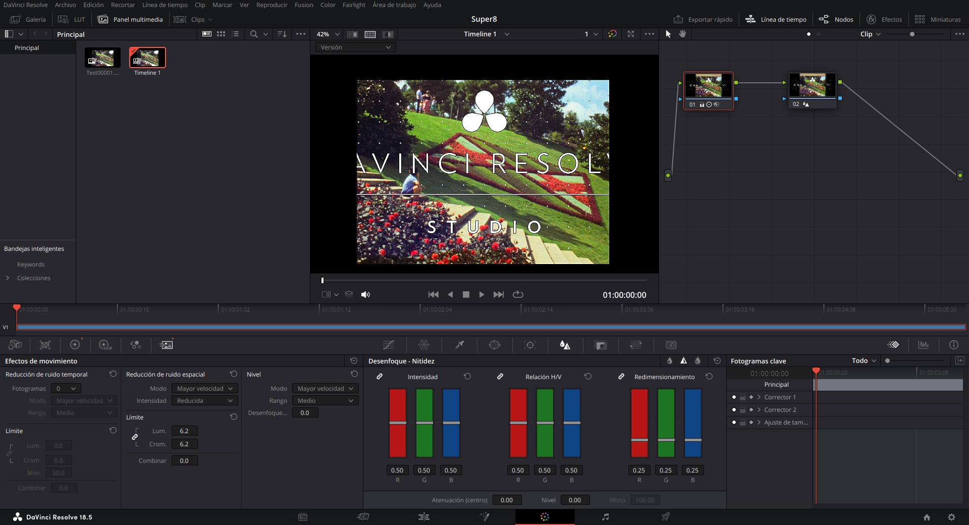Show the Miniaturas panel
Viewport: 969px width, 525px height.
click(938, 19)
